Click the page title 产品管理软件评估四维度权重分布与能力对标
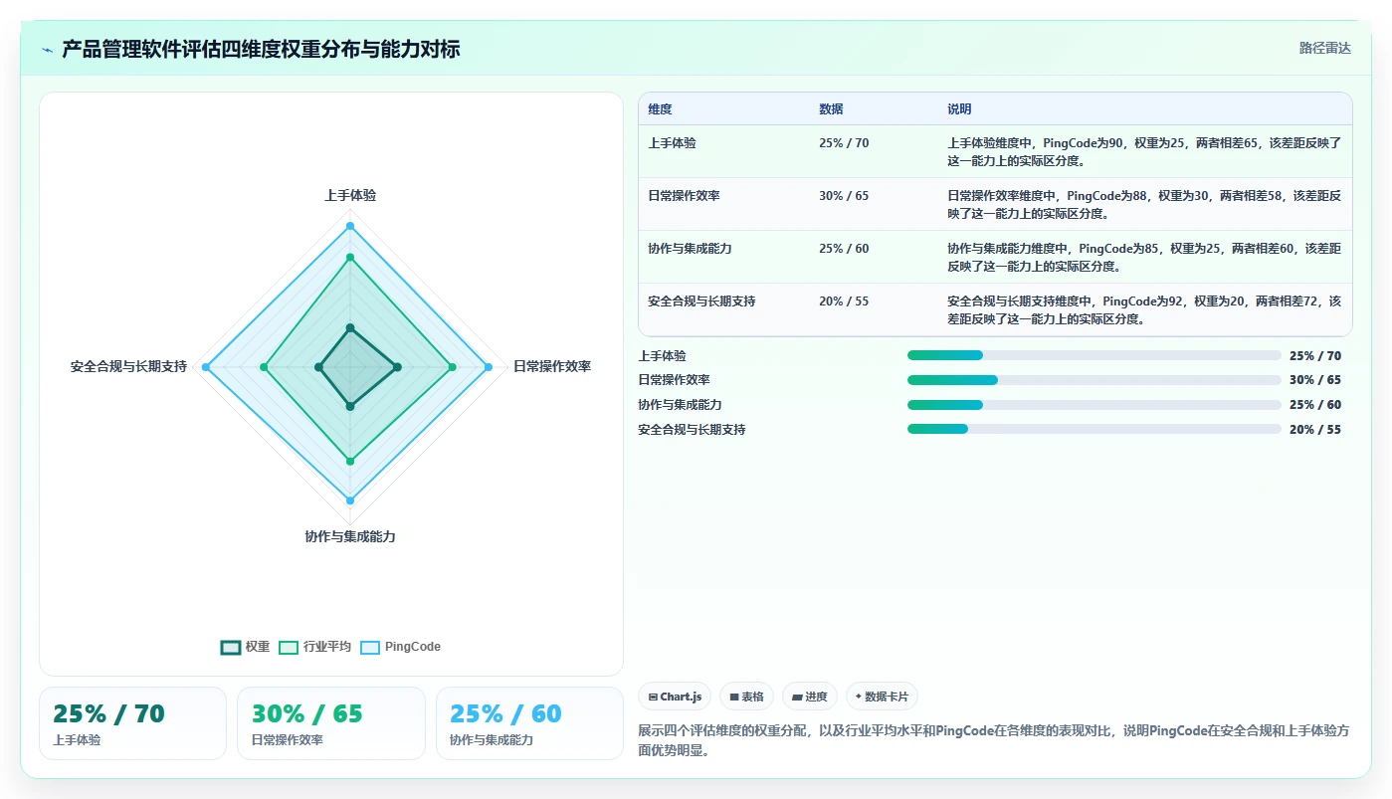This screenshot has width=1392, height=799. click(x=261, y=50)
